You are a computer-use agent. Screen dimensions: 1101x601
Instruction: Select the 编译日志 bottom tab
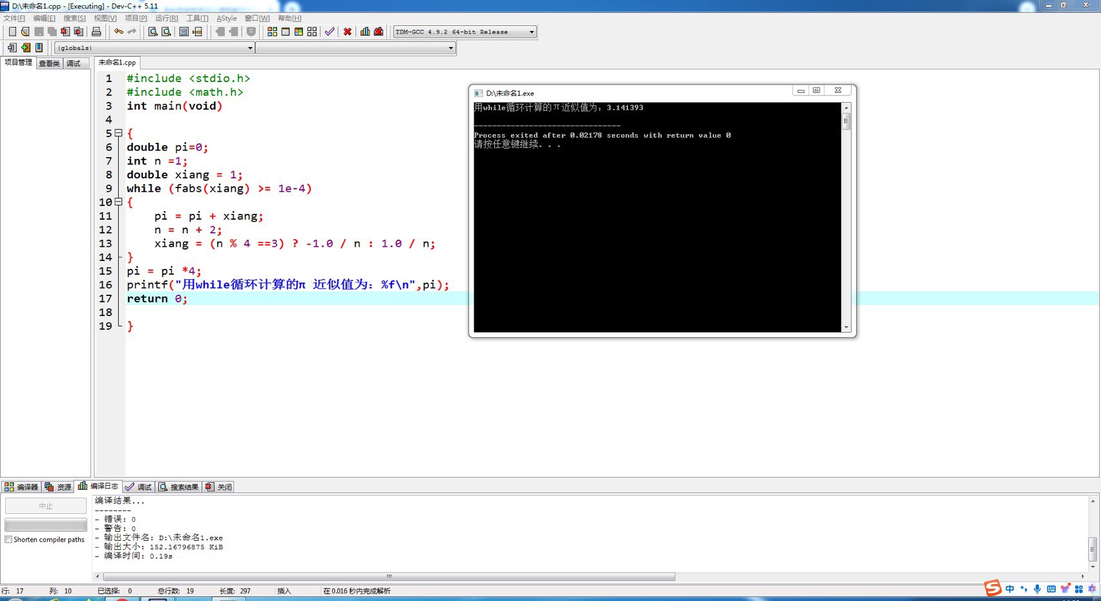point(98,486)
